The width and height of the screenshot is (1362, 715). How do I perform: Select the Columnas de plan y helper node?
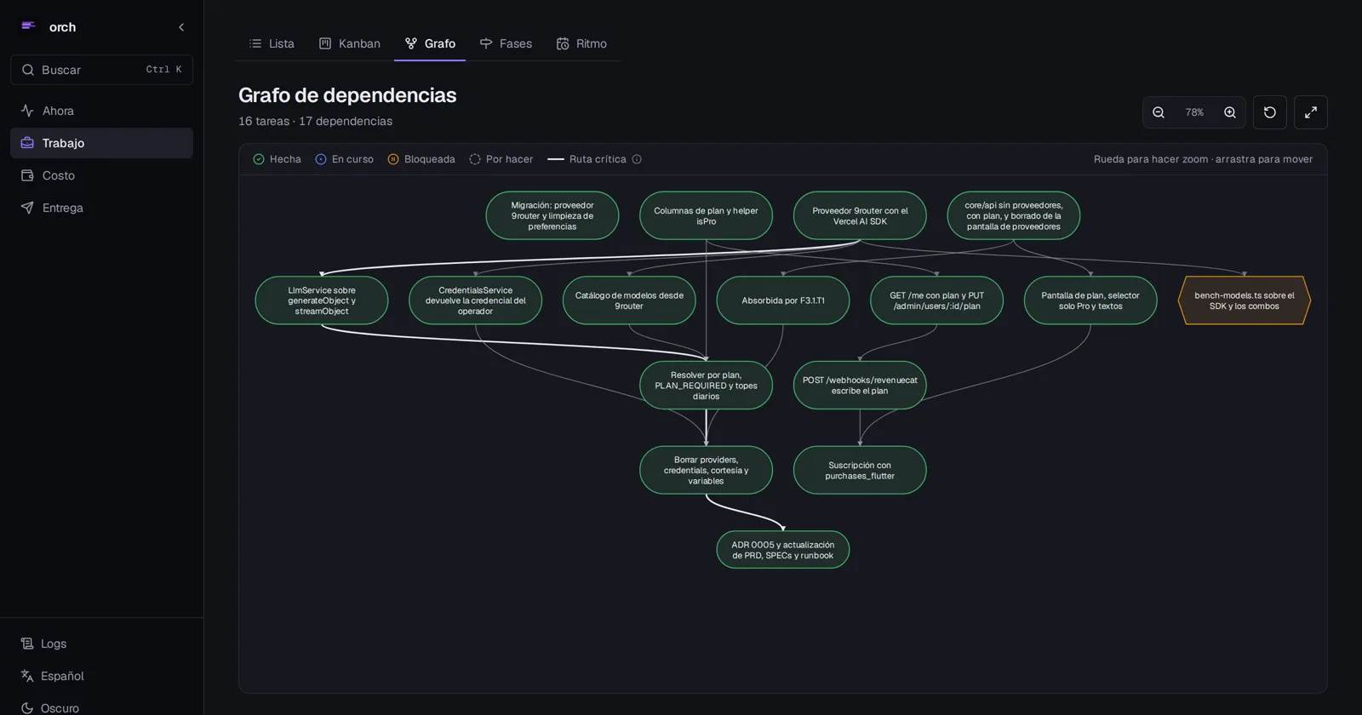tap(706, 215)
